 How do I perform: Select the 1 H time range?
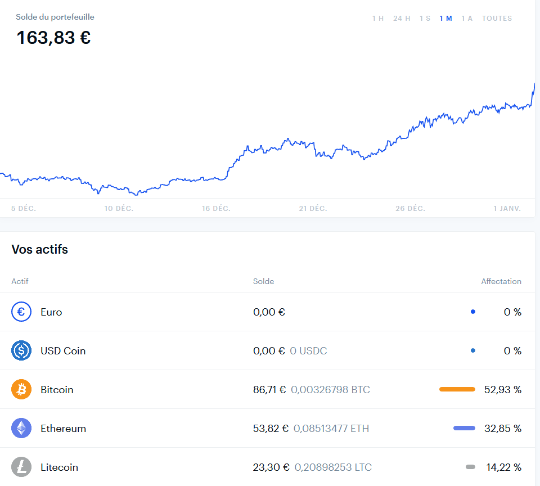click(x=378, y=19)
